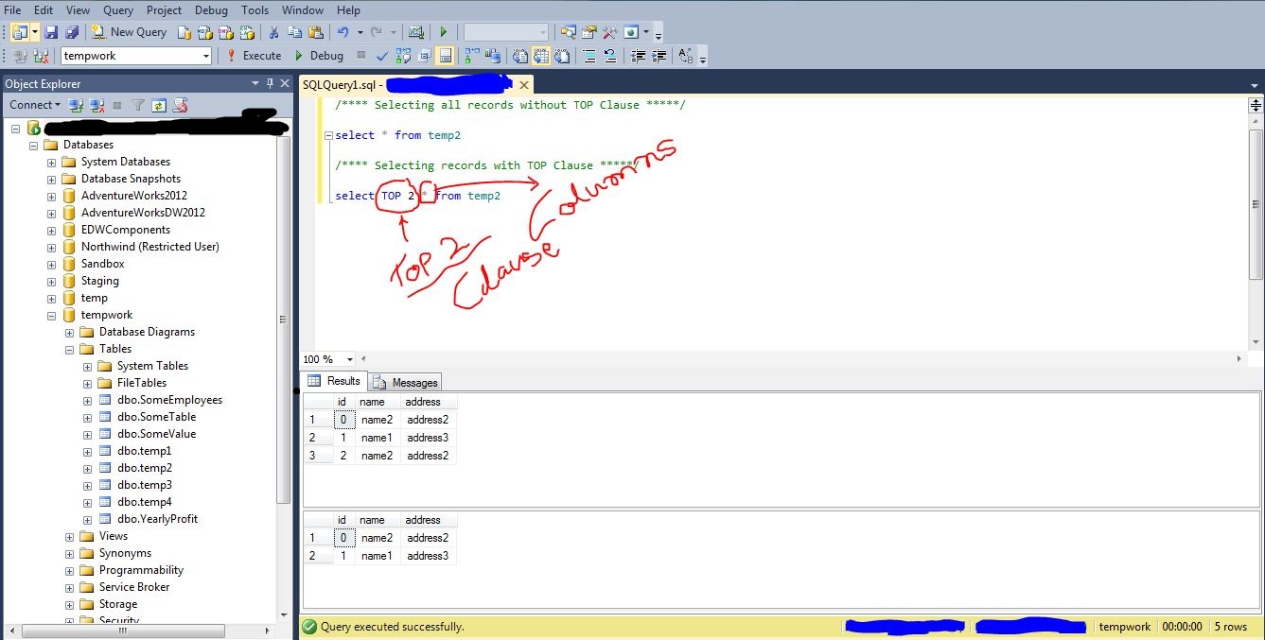Pin the Object Explorer panel with pushpin
Screen dimensions: 1265x640
[269, 84]
